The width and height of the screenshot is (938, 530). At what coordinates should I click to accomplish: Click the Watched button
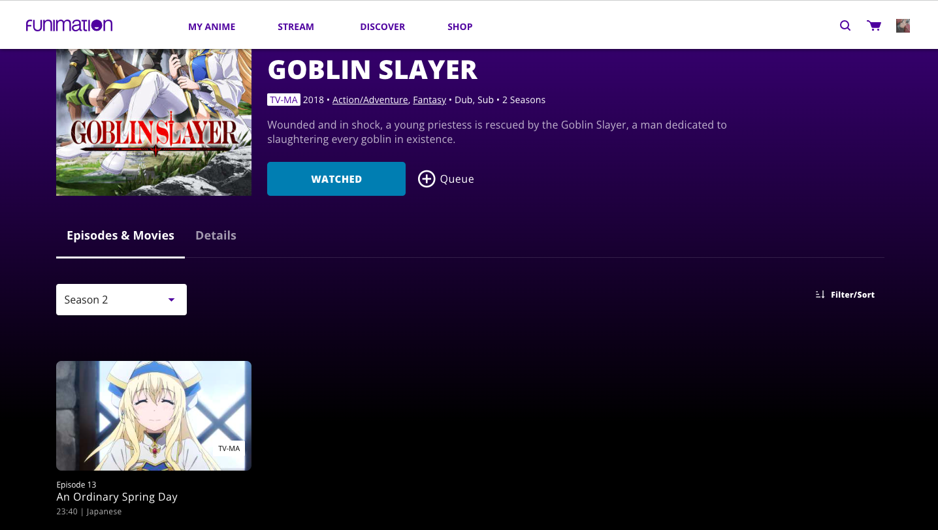pyautogui.click(x=336, y=179)
